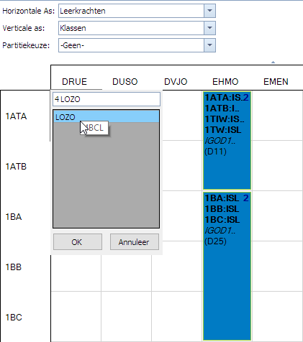Select the LOZO list entry
Screen dimensions: 303x342
click(x=106, y=116)
